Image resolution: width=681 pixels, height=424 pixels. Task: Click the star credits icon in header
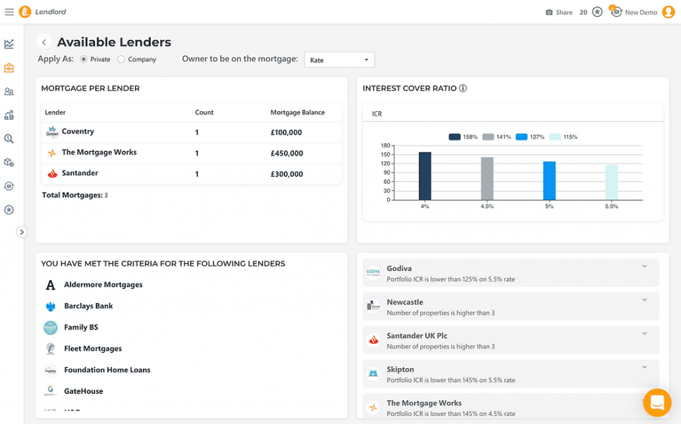(x=597, y=12)
